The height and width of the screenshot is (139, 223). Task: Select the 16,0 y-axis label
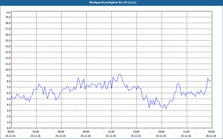pos(8,34)
